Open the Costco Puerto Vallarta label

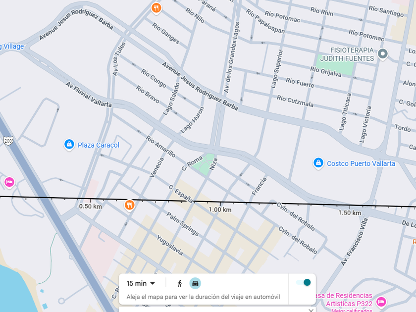361,163
